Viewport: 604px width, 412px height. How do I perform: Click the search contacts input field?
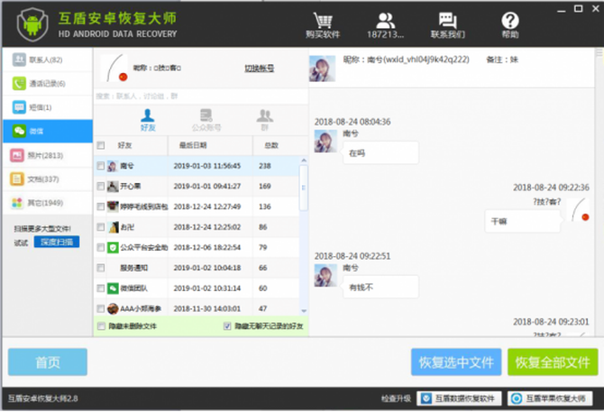pos(200,96)
